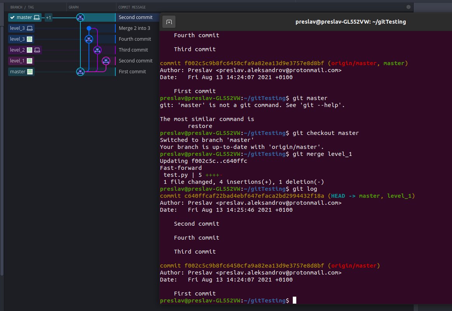Screen dimensions: 452x311
Task: Select the Third commit avatar node in graph
Action: click(97, 50)
